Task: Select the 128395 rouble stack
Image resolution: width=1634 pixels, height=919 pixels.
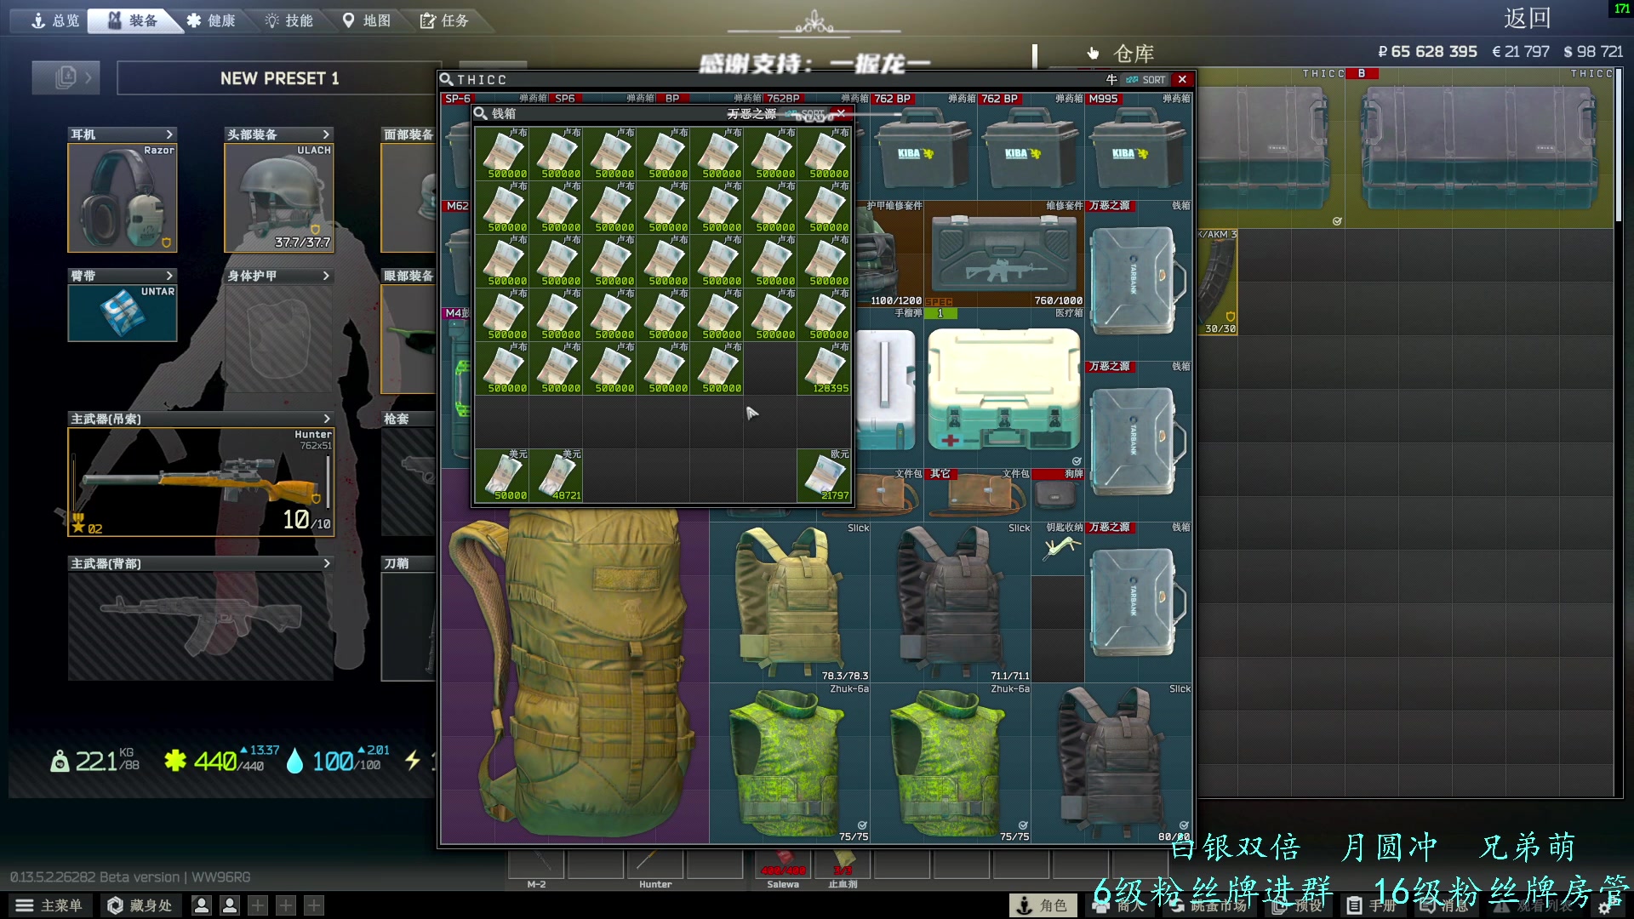Action: [x=824, y=368]
